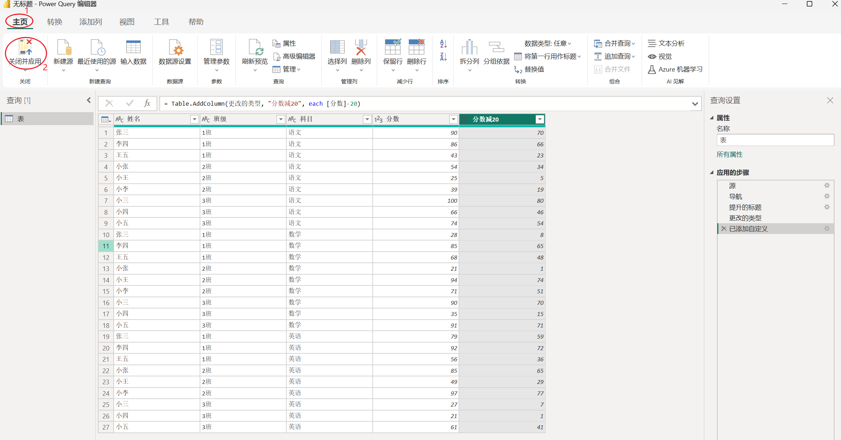This screenshot has height=440, width=841.
Task: Open the Advanced Editor (高级编辑器)
Action: point(295,56)
